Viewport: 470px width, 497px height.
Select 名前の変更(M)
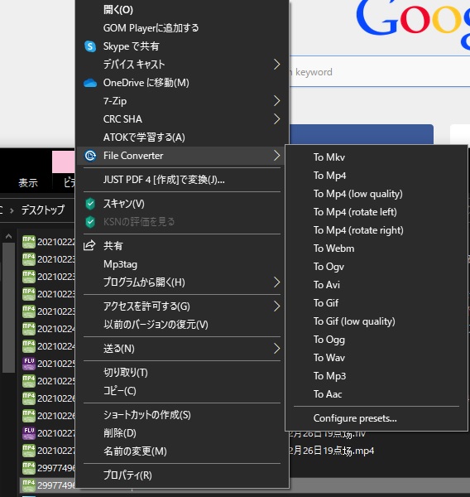pos(182,451)
